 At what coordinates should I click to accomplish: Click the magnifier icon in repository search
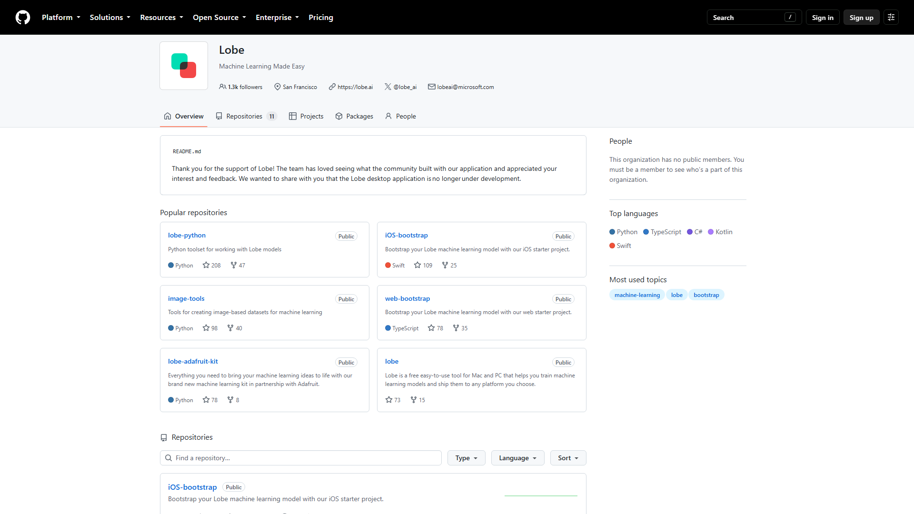tap(169, 458)
